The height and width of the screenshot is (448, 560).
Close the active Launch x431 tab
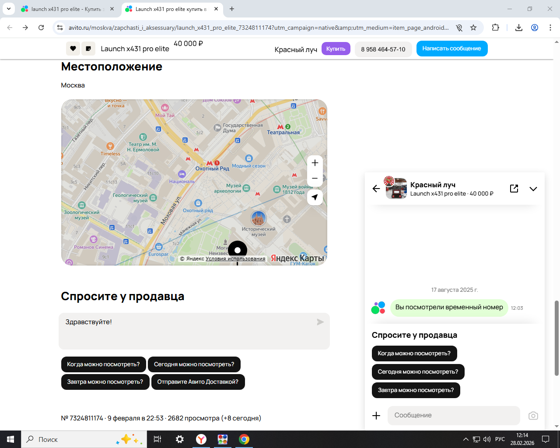[x=216, y=9]
